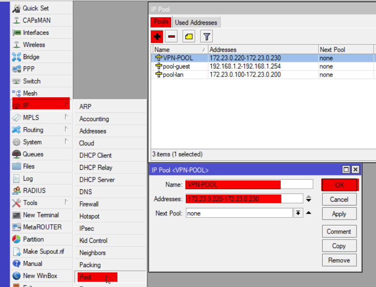Click the minus remove pool icon
Screen dimensions: 376x287
[171, 36]
